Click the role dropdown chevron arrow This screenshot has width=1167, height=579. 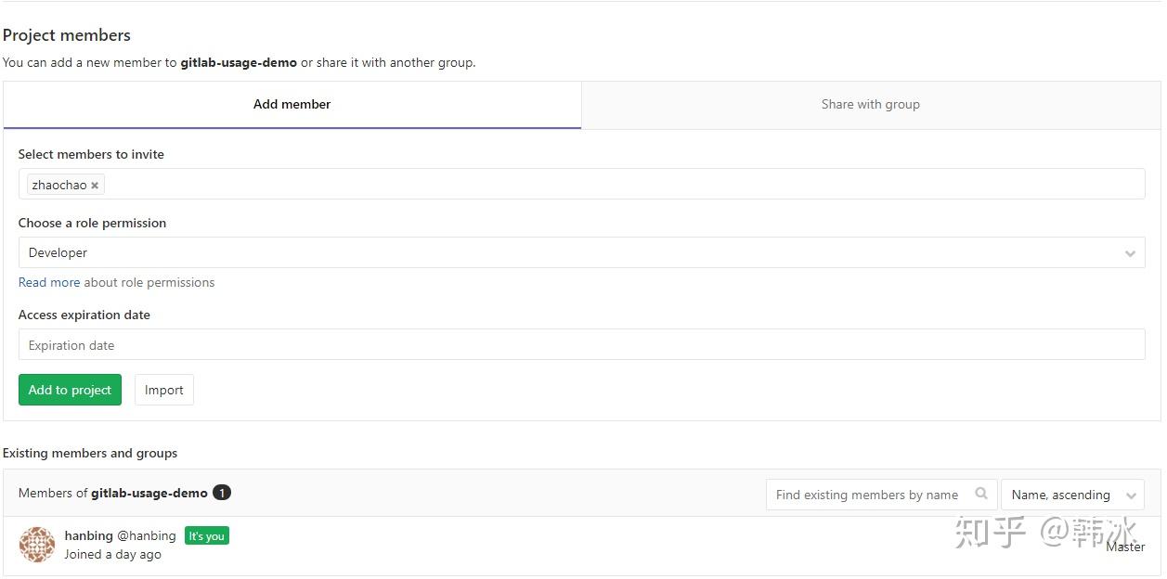pyautogui.click(x=1130, y=253)
